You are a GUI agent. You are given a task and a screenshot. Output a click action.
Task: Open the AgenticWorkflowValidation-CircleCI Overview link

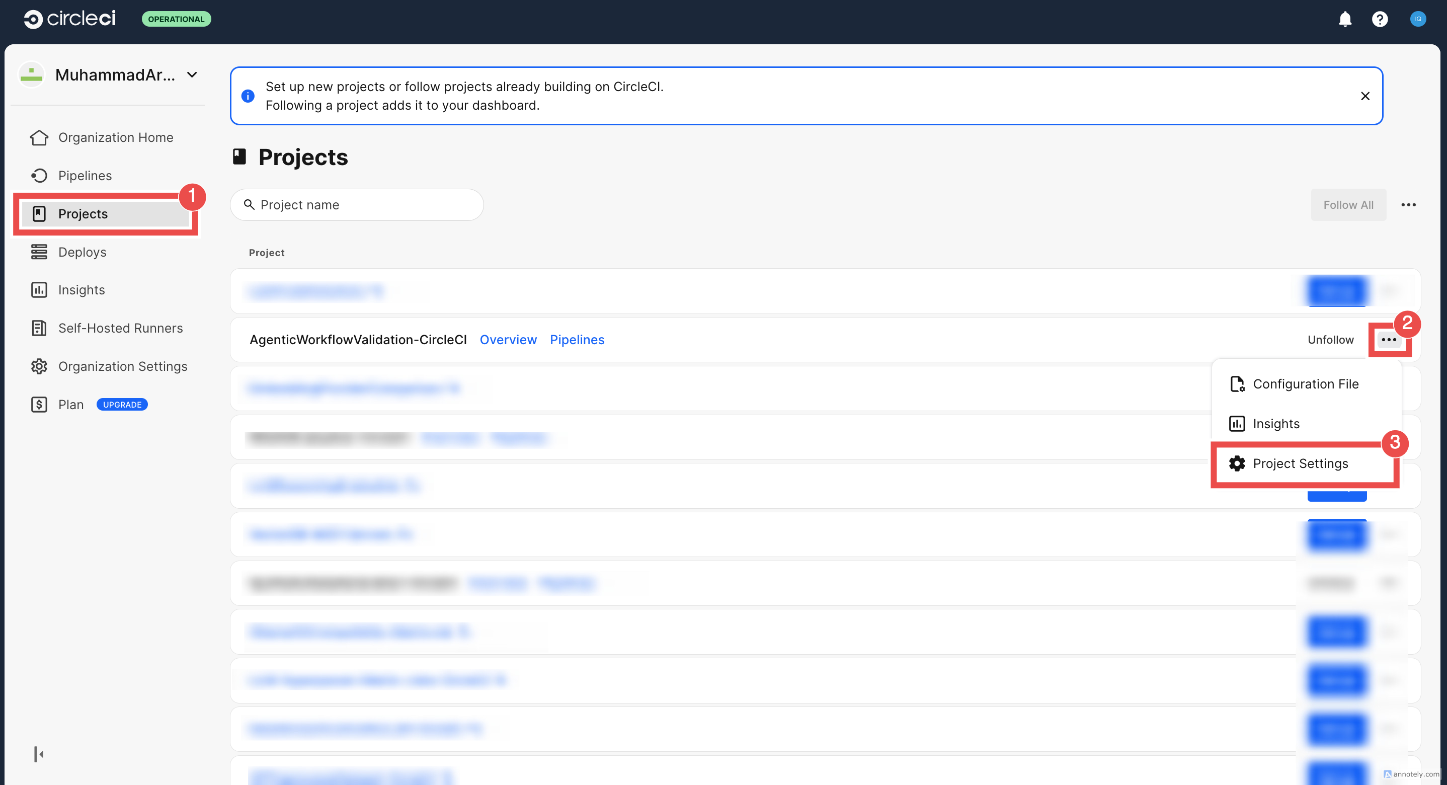pyautogui.click(x=508, y=339)
